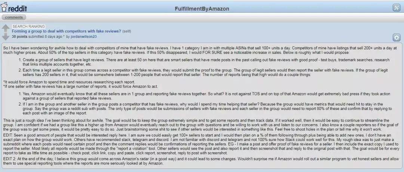Viewport: 404px width, 172px height.
Task: Open the gear options icon on post
Action: [x=396, y=38]
